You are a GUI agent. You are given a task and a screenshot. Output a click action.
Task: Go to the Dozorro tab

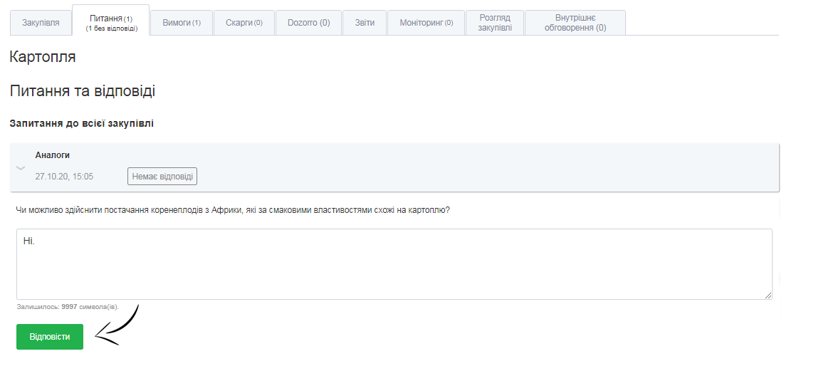click(308, 23)
